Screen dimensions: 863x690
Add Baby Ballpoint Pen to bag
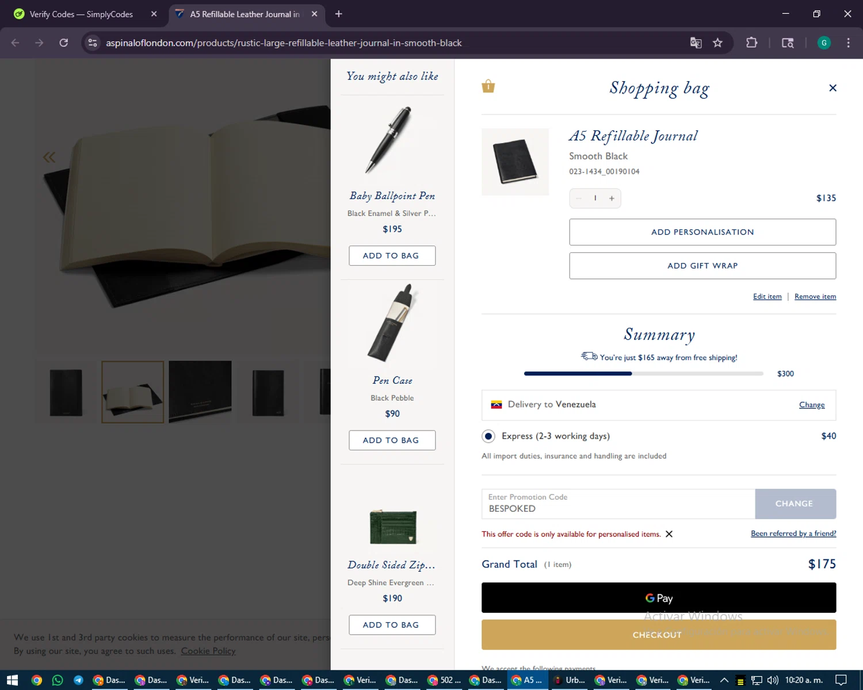click(x=392, y=256)
